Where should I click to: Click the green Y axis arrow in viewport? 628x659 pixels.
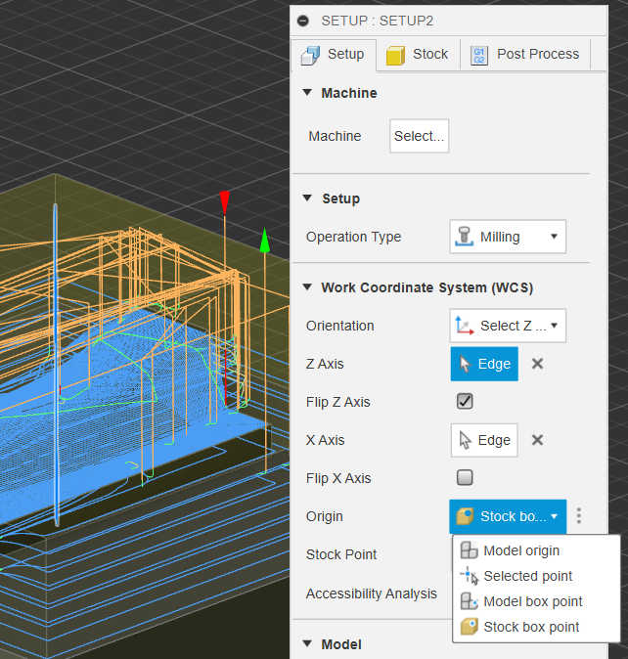(x=263, y=240)
